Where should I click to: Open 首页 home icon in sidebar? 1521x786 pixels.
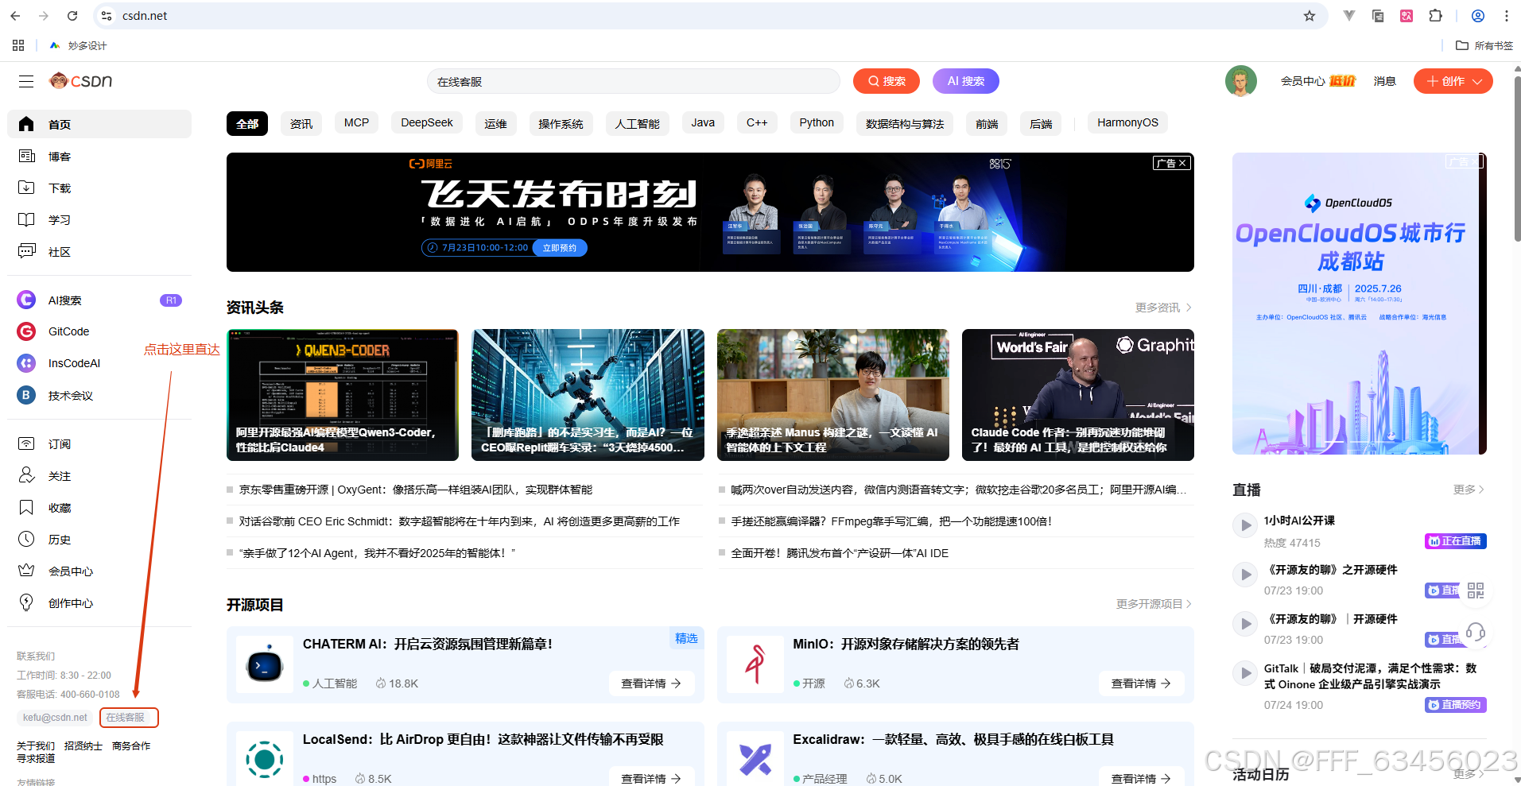click(x=26, y=124)
